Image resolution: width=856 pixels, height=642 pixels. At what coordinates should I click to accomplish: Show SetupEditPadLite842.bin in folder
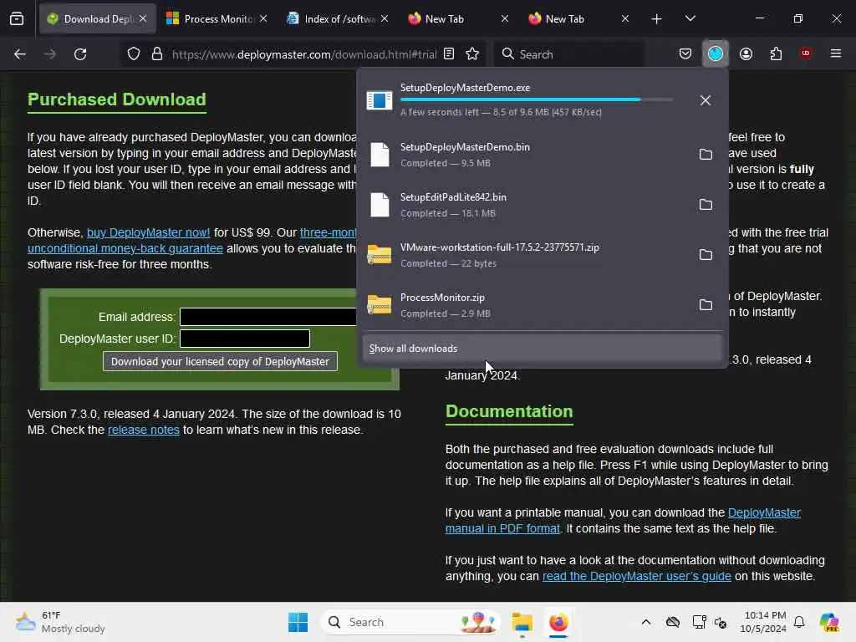pos(706,205)
